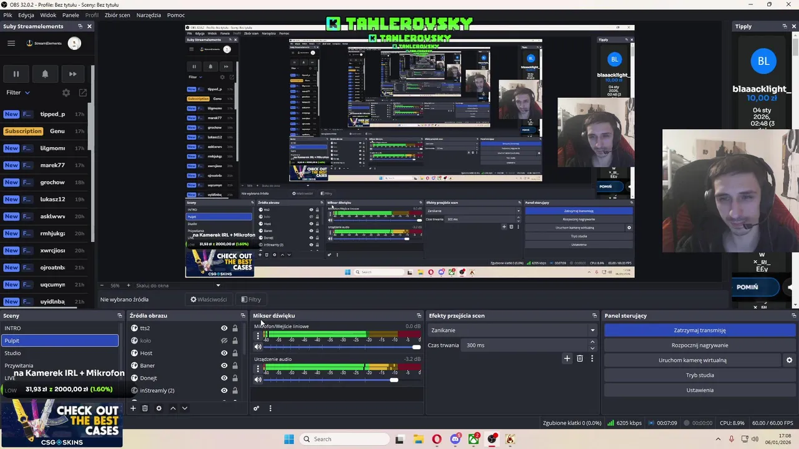Delete the selected source with trash icon
The width and height of the screenshot is (799, 449).
(145, 408)
